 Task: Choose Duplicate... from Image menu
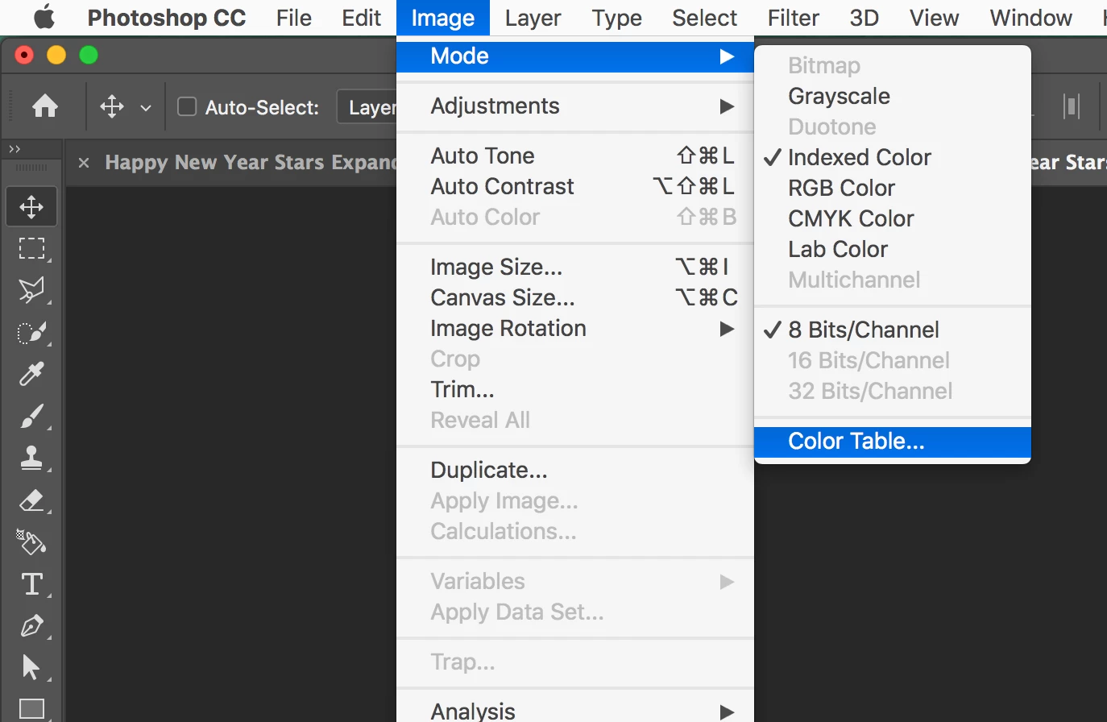[x=575, y=470]
